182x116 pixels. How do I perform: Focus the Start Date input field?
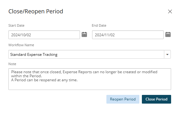(44, 35)
